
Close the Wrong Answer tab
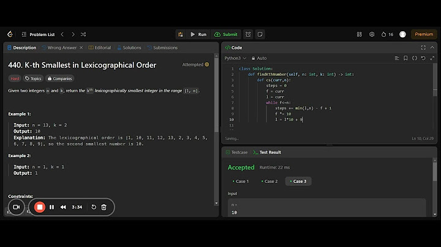pos(81,48)
